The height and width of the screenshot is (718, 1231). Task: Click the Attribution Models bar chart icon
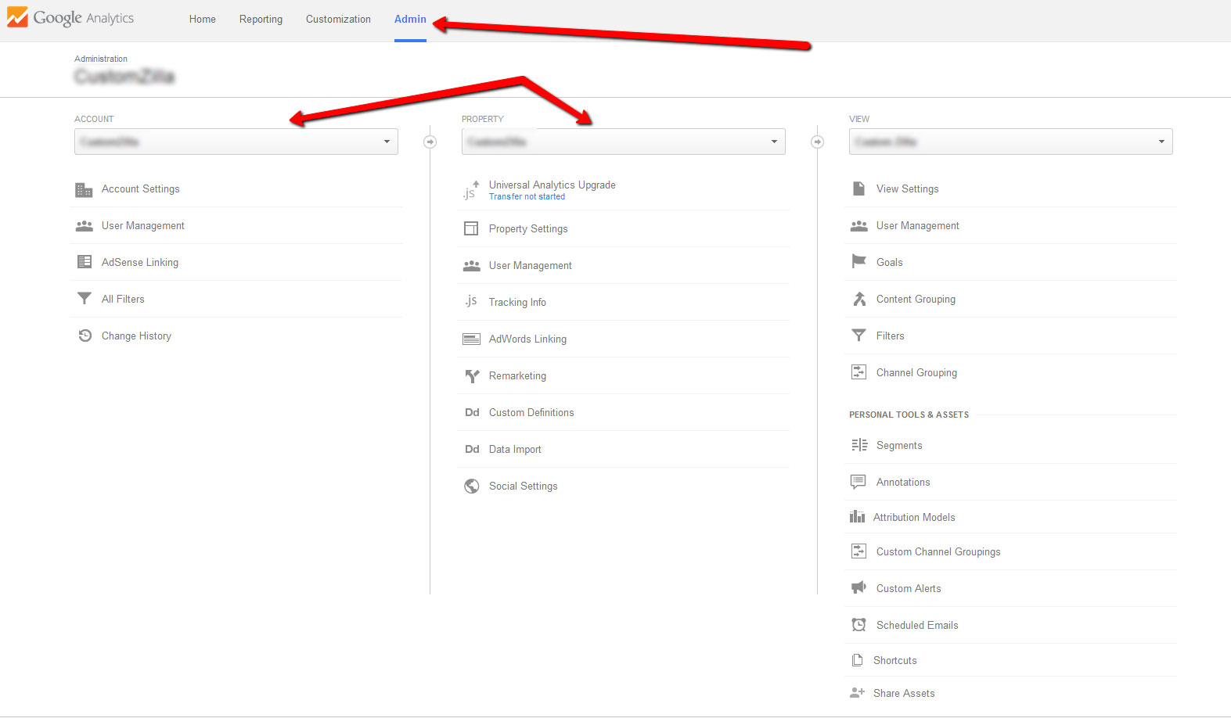857,516
